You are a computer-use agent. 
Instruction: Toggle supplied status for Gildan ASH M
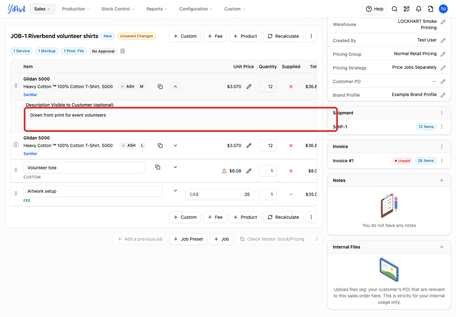click(291, 87)
